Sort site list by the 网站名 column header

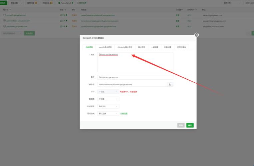6,10
